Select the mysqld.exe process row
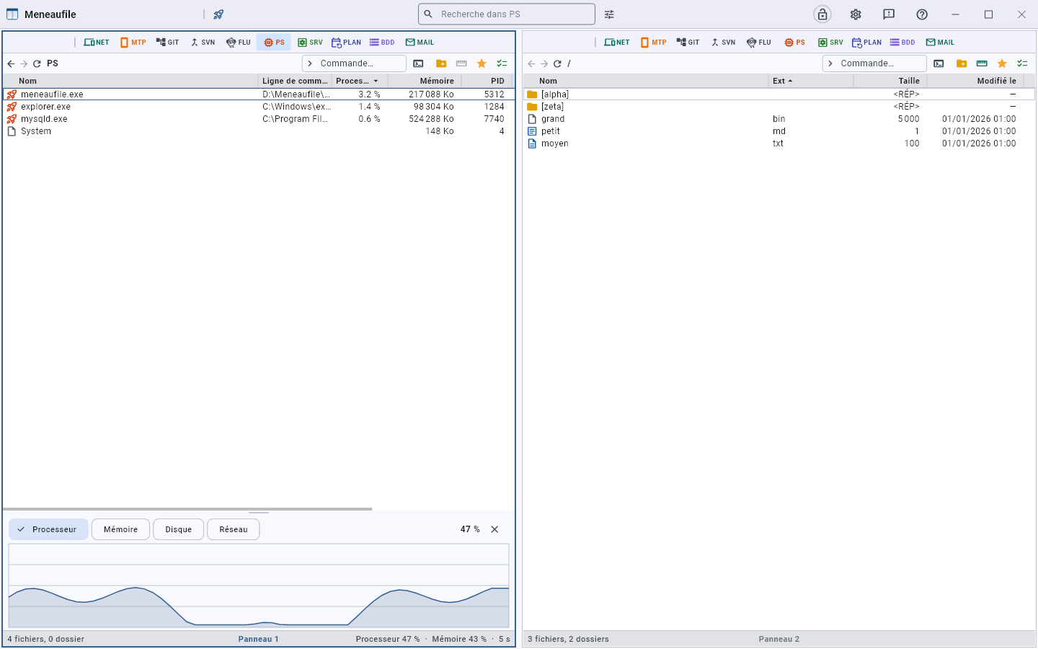This screenshot has width=1038, height=649. point(258,119)
